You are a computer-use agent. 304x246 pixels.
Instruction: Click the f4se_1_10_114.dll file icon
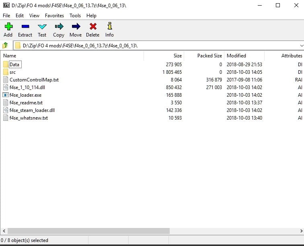coord(6,87)
